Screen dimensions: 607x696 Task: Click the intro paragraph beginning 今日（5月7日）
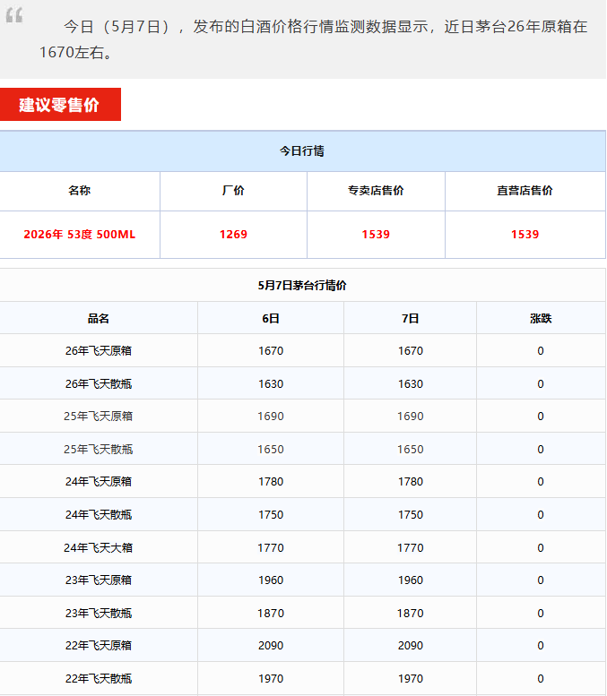[x=313, y=39]
